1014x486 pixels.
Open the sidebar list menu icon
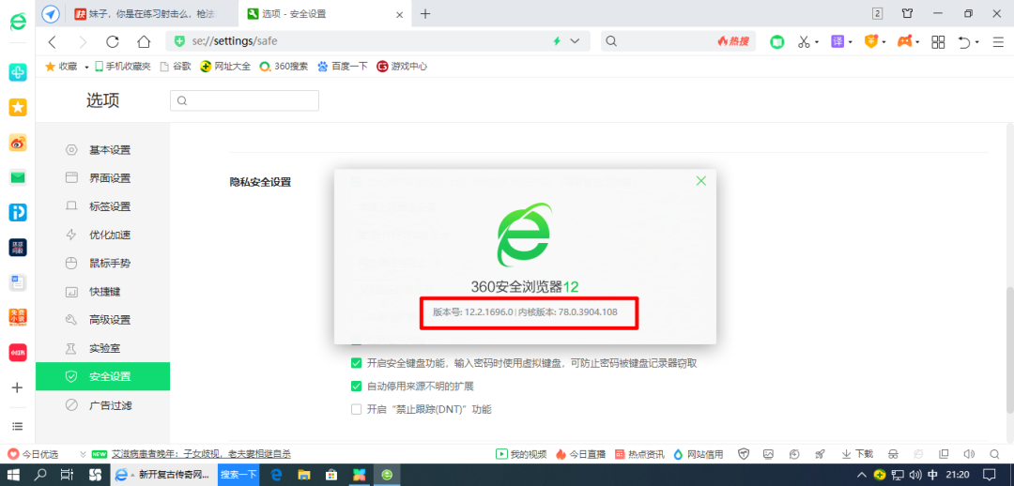(x=18, y=426)
